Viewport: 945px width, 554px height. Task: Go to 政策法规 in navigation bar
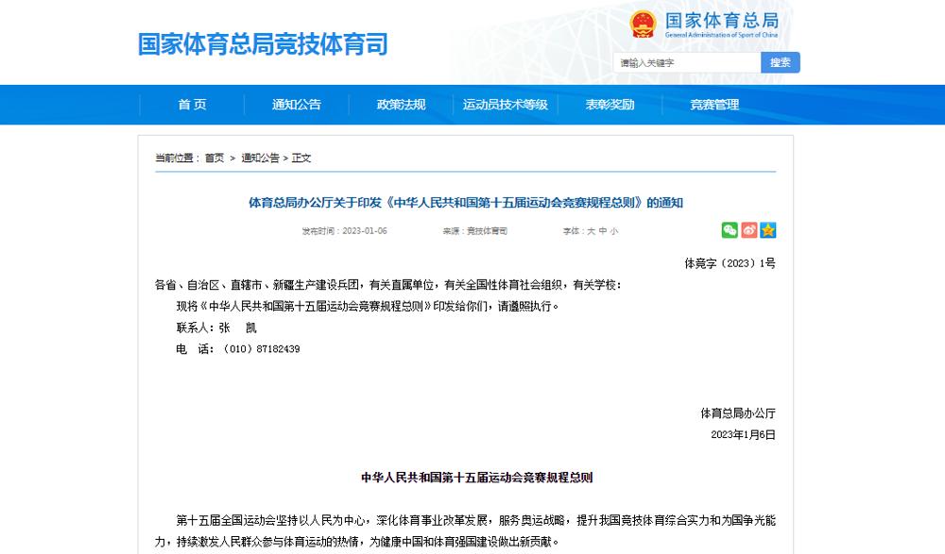pos(401,105)
